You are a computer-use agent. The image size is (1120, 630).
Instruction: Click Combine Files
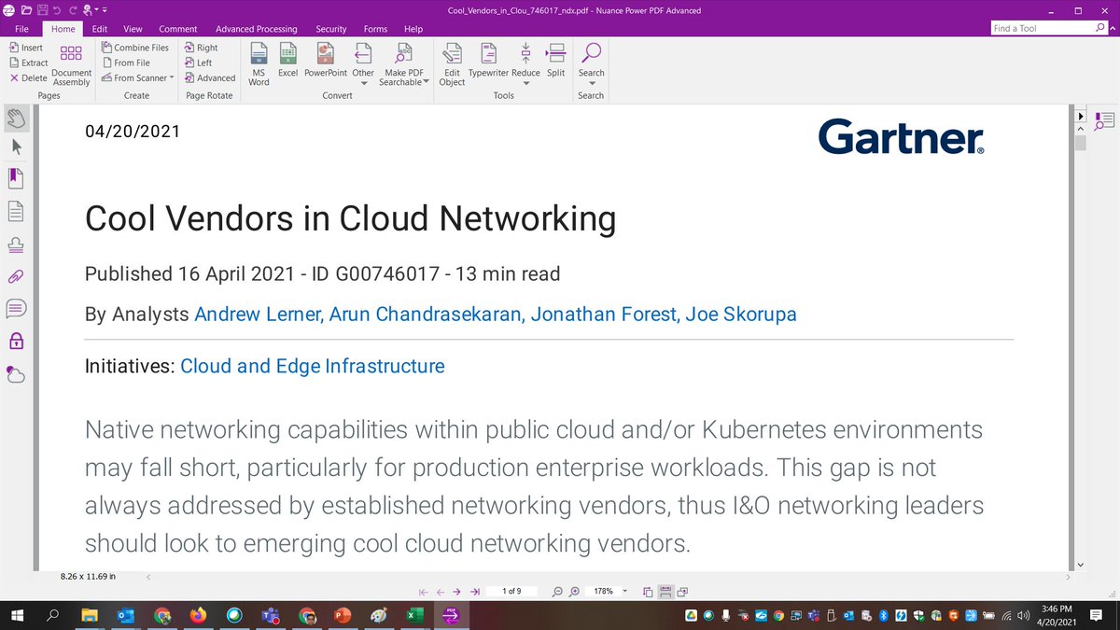133,48
